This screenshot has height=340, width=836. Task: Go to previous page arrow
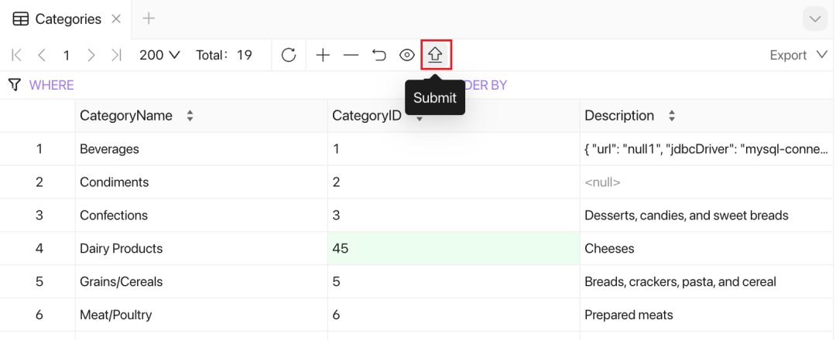[42, 56]
